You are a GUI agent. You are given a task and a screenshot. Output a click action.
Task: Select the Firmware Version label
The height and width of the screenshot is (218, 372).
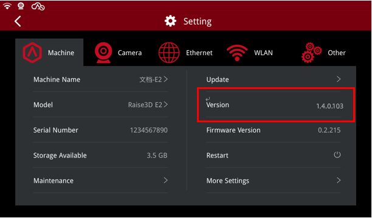click(x=233, y=130)
